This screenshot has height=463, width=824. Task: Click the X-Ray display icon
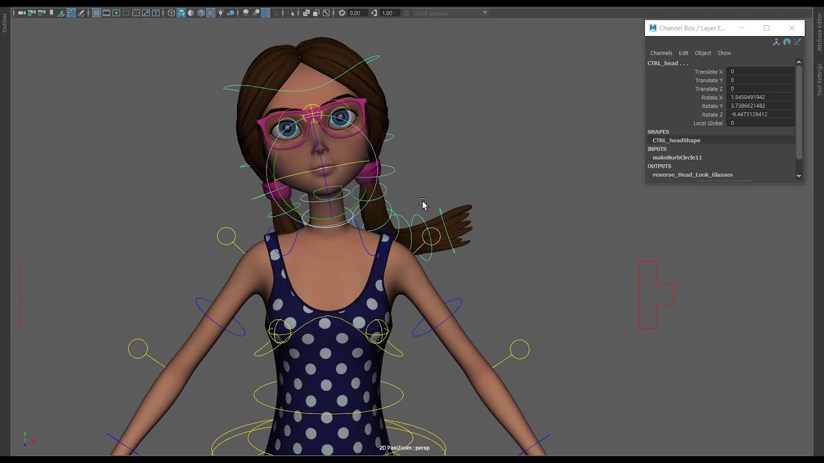pos(306,13)
